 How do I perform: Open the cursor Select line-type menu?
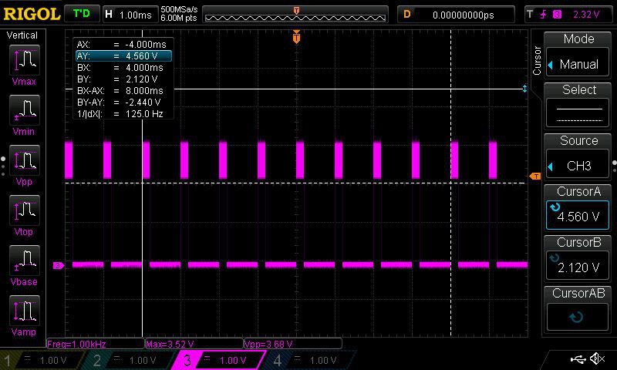[x=578, y=106]
